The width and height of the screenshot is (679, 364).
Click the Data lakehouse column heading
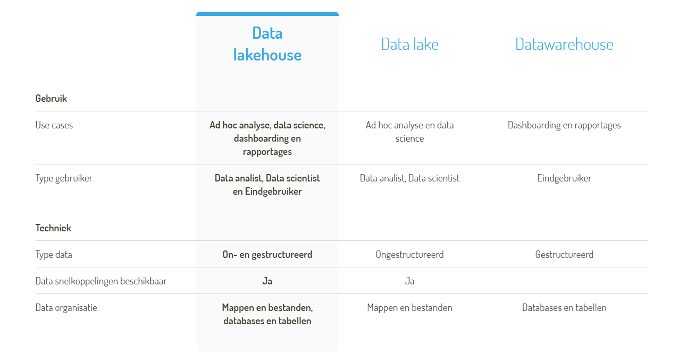267,44
